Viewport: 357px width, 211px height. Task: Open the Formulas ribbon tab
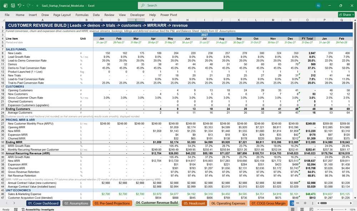coord(82,15)
